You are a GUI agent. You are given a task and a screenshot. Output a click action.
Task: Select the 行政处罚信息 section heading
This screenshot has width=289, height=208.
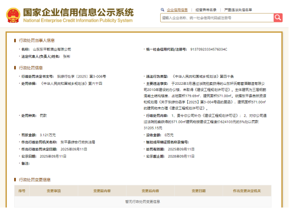click(x=31, y=68)
